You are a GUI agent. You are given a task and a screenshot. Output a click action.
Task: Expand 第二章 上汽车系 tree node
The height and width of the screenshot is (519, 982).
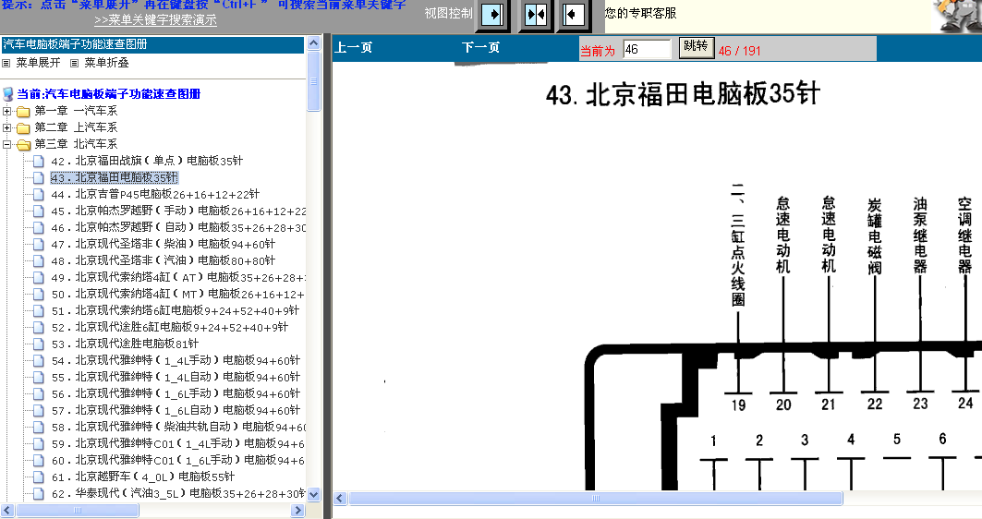pos(6,127)
